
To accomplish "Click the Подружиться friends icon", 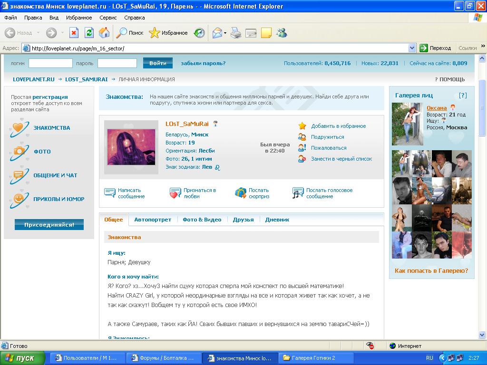I will point(302,137).
